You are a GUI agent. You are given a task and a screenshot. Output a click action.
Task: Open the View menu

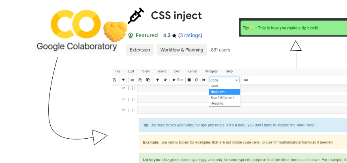(x=146, y=71)
